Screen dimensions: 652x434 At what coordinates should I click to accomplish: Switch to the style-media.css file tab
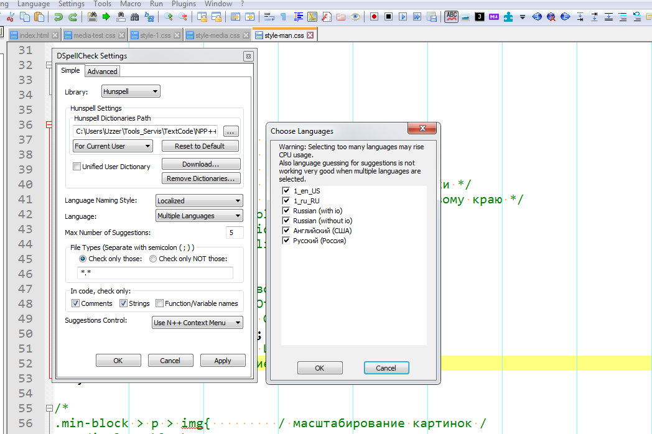(217, 35)
